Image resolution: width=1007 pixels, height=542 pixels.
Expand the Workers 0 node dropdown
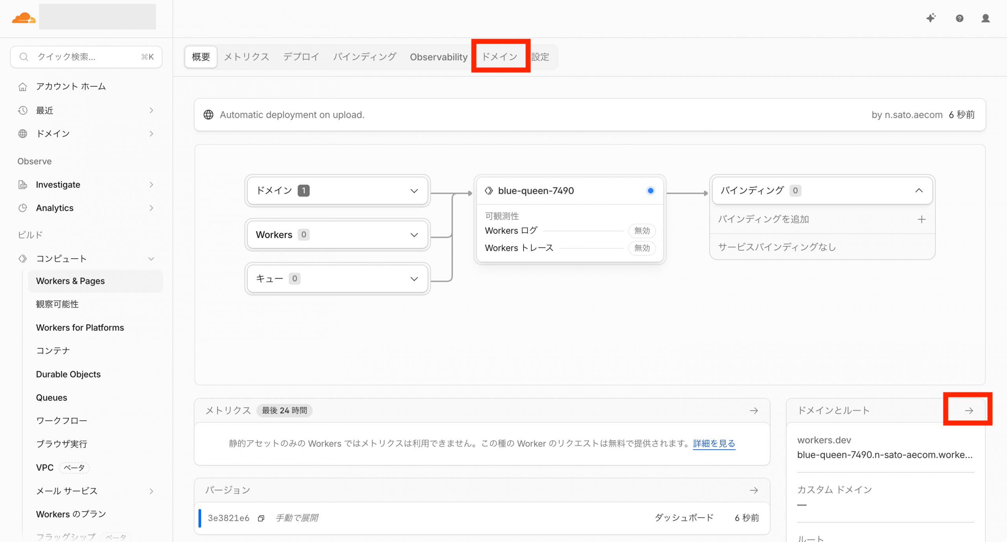(414, 235)
